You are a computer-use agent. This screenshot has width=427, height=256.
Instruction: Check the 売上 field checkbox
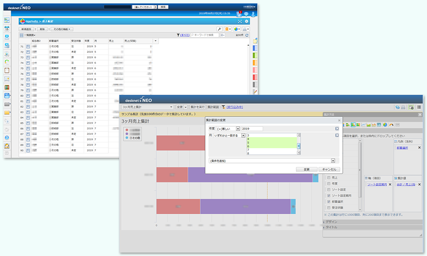click(328, 177)
